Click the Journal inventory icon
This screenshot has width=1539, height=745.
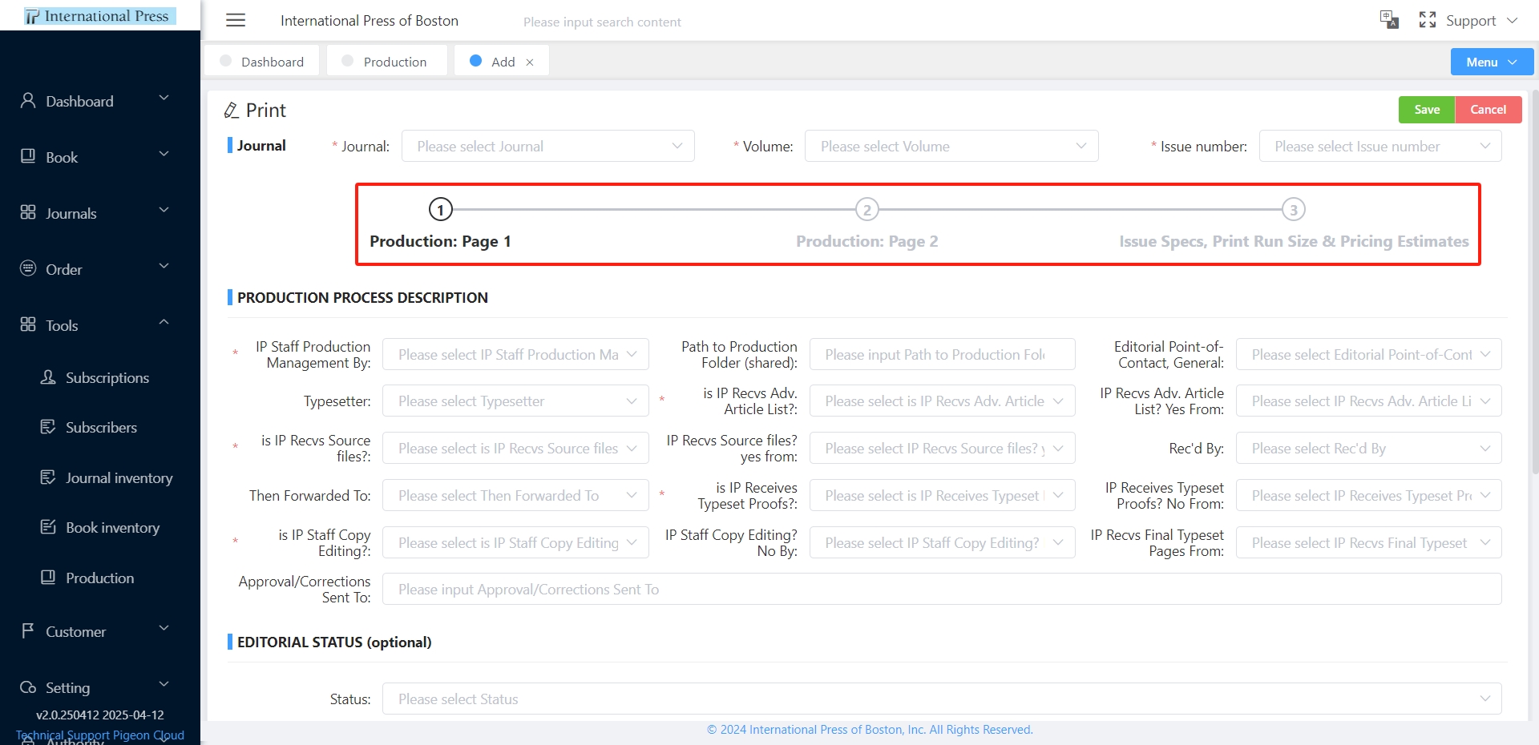pyautogui.click(x=48, y=477)
